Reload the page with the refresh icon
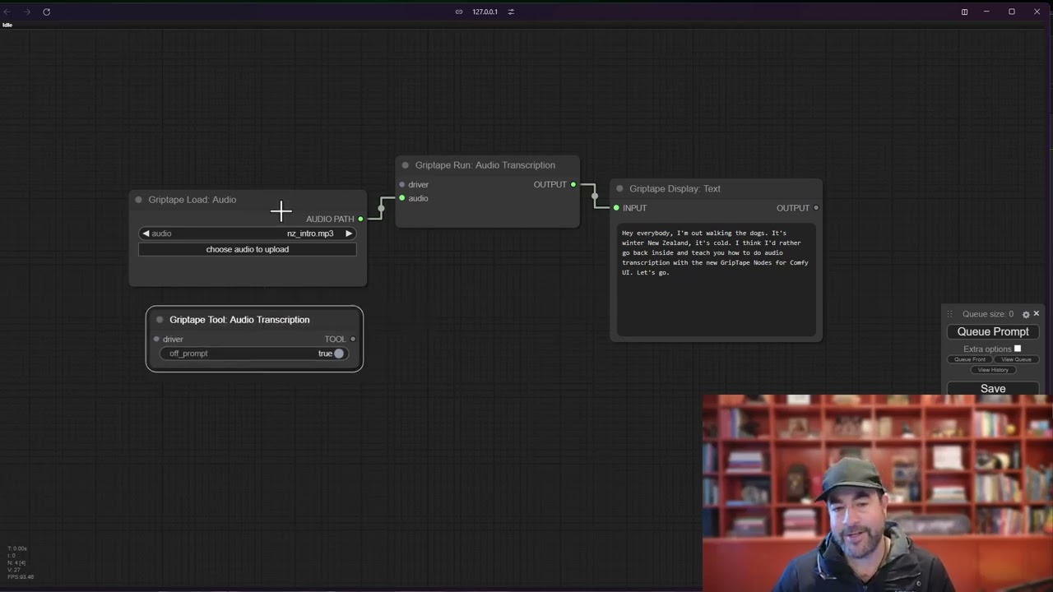 coord(46,12)
